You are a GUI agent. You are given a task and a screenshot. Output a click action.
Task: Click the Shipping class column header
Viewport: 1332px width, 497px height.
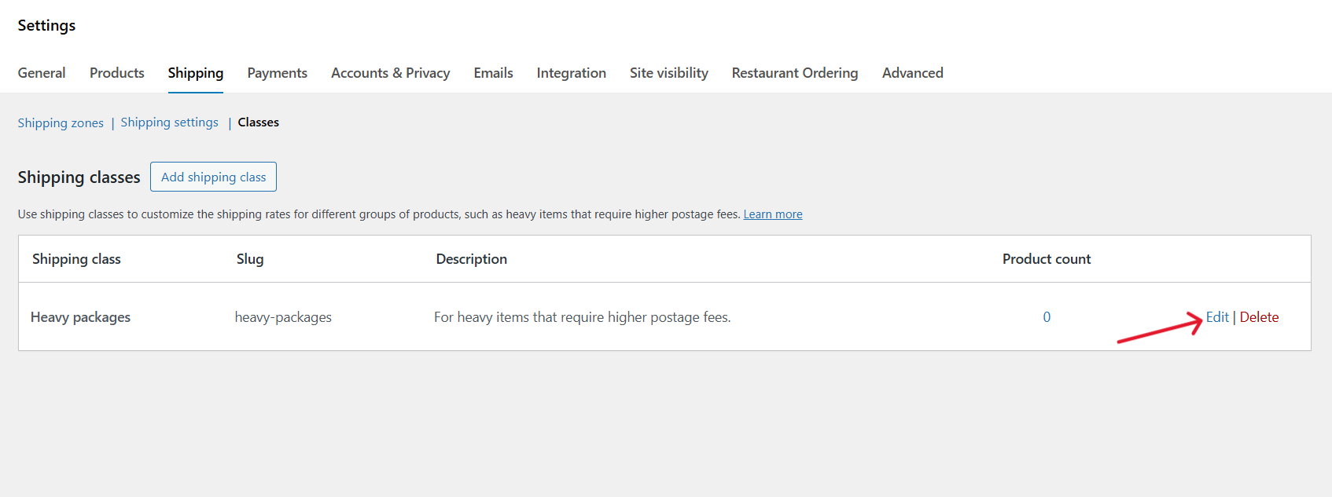76,259
